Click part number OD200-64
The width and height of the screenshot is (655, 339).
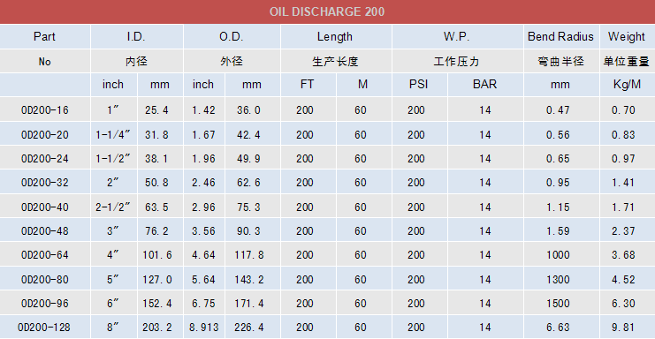click(45, 255)
